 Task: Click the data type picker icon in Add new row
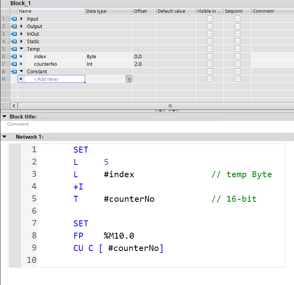(x=129, y=79)
